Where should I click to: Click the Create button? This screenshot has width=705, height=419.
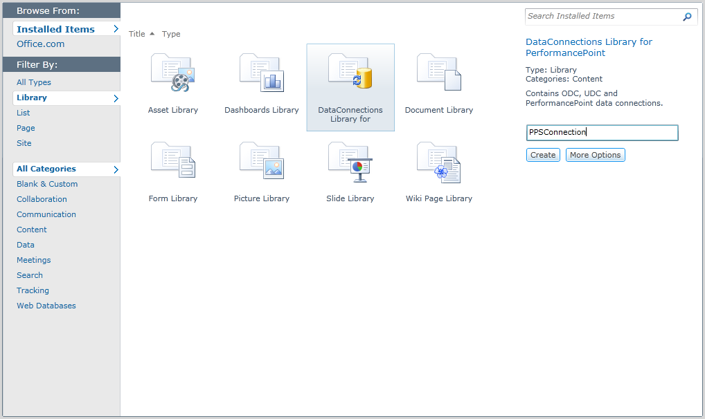(543, 155)
